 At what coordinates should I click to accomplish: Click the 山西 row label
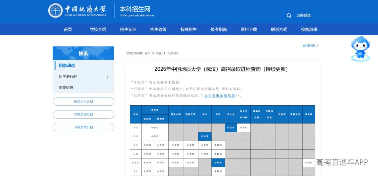pyautogui.click(x=136, y=154)
